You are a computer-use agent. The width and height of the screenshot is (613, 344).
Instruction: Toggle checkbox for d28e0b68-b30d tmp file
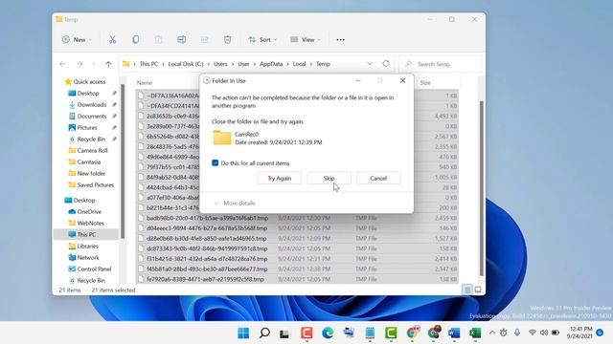141,238
